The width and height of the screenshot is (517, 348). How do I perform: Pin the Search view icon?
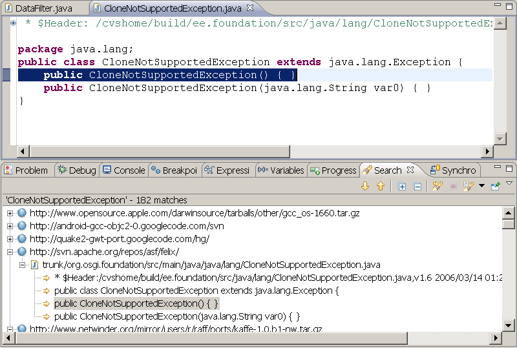pos(496,187)
